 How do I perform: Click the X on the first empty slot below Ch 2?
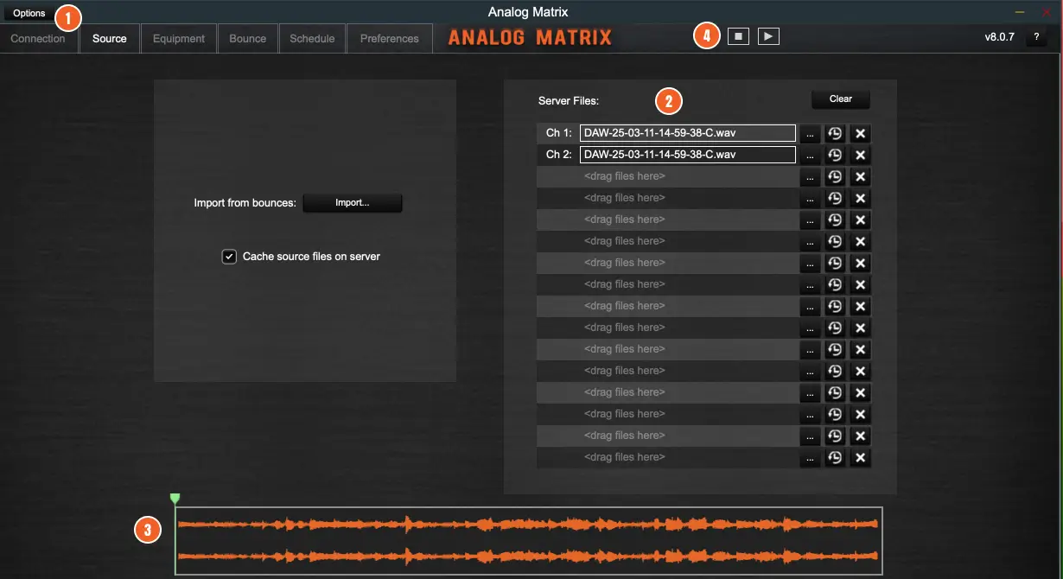tap(860, 177)
